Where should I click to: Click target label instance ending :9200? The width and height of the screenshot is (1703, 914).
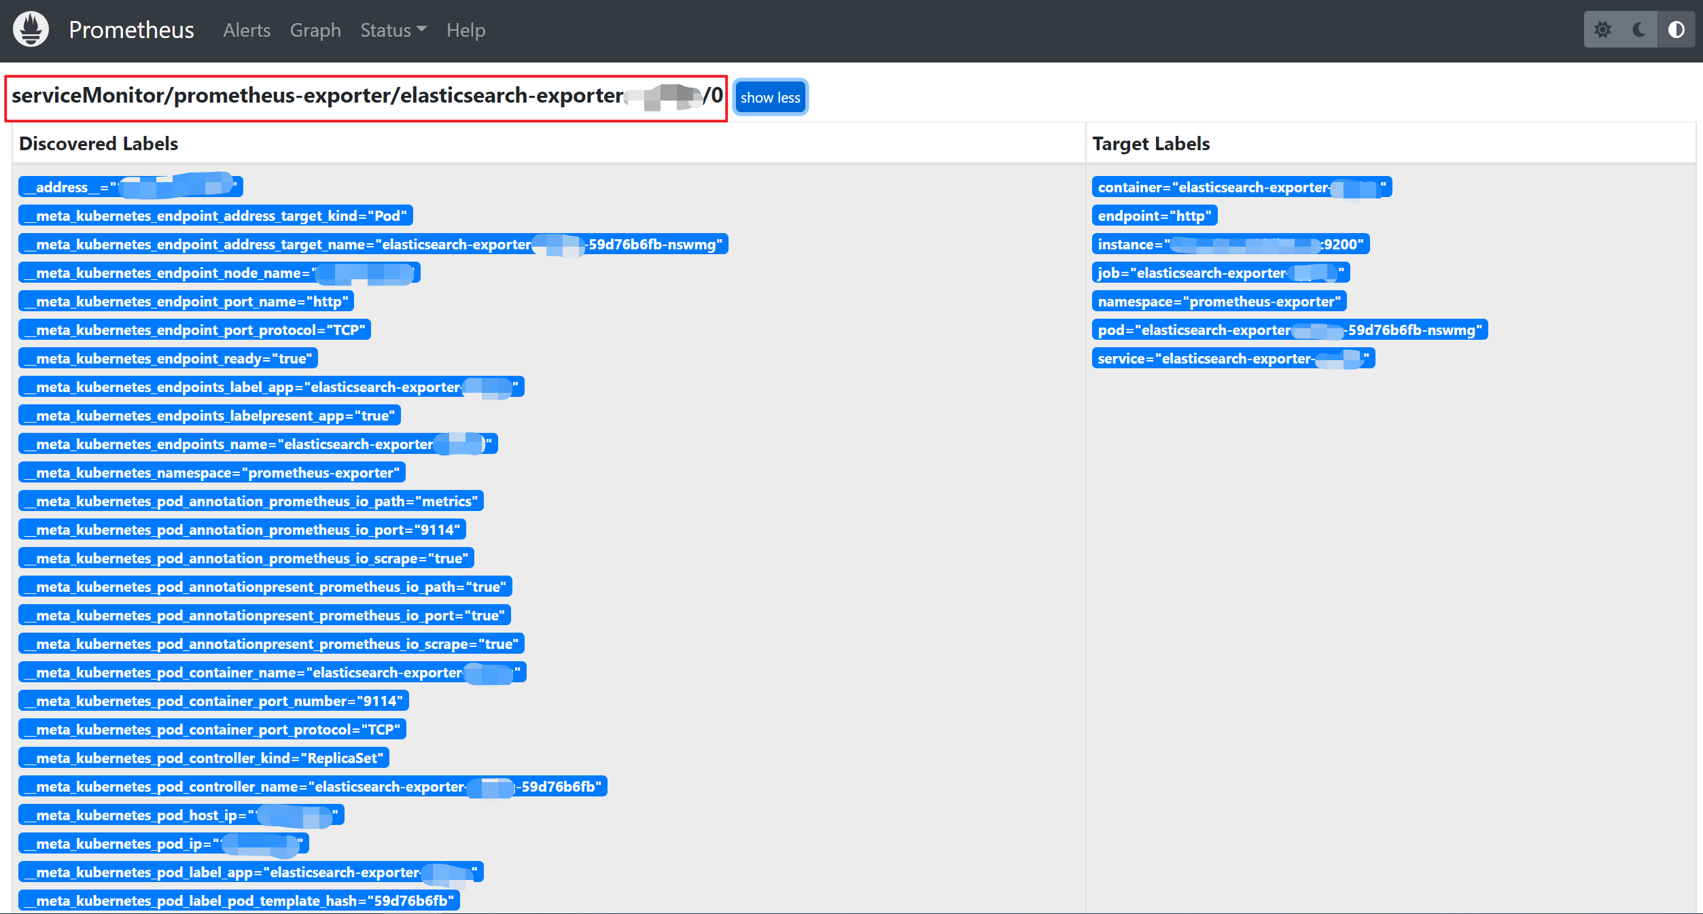(1231, 244)
